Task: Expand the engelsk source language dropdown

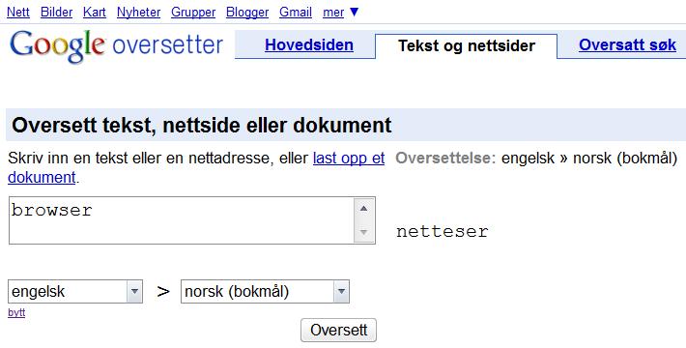Action: tap(134, 292)
